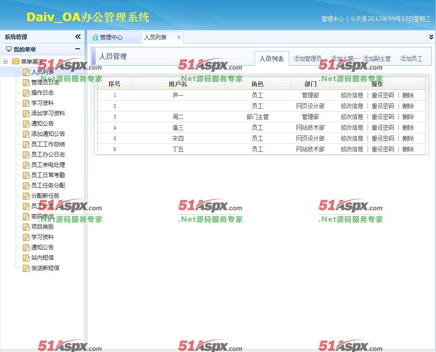Click the page icon beside 员工工作总结
Screen dimensions: 436x352
click(x=26, y=144)
